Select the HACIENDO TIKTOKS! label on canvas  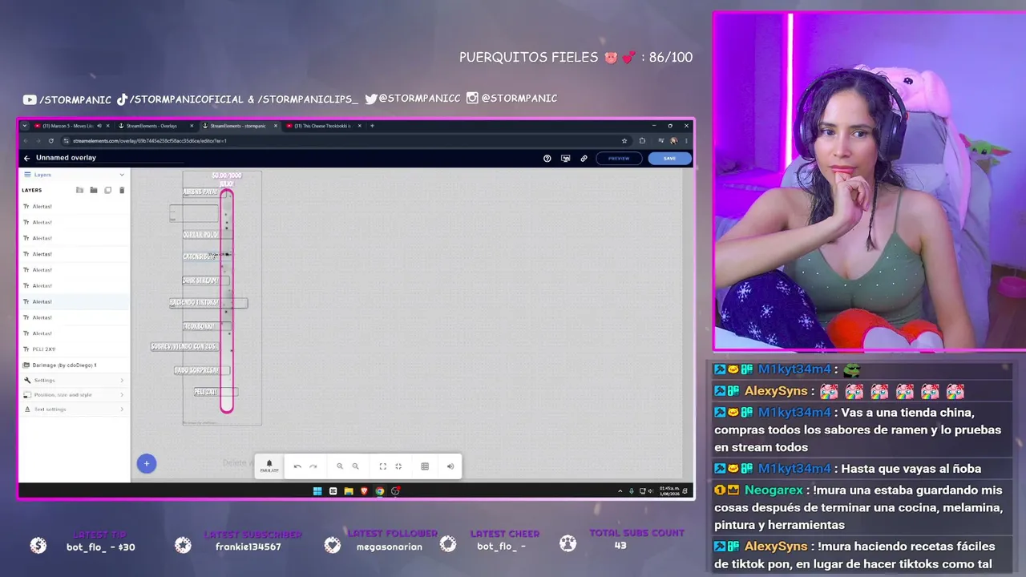[x=194, y=302]
